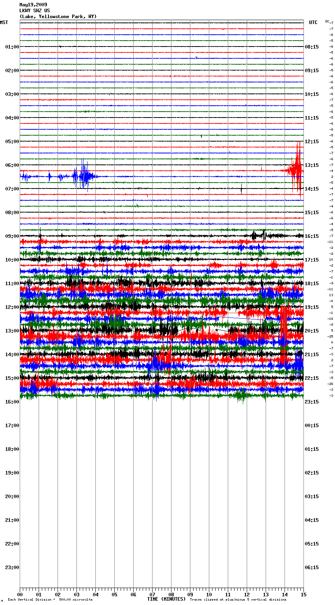Click the "Traces clipped at plus/minus 5 vertical divisions" note
This screenshot has height=605, width=335.
pos(238,599)
